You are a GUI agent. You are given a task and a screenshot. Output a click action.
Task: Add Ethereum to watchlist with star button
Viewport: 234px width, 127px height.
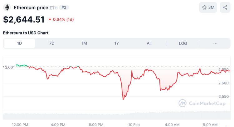pos(208,7)
